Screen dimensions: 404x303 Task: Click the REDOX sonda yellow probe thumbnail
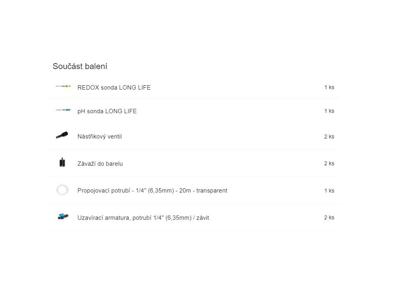coord(63,86)
